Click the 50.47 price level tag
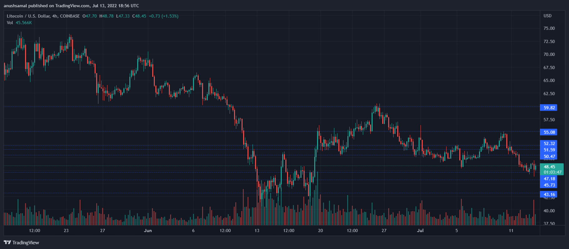This screenshot has height=249, width=569. [549, 156]
